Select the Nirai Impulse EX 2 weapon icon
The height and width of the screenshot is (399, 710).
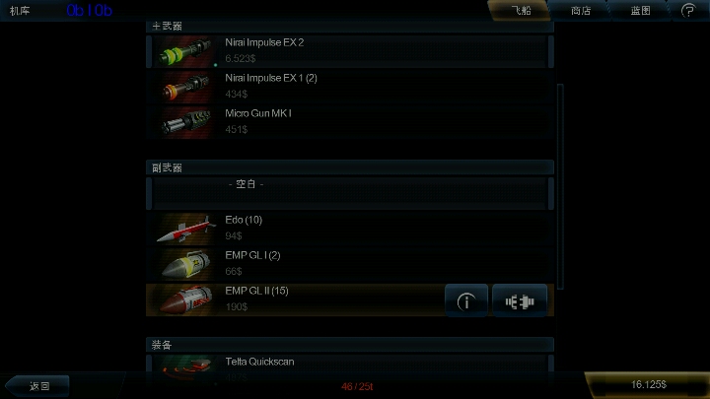coord(184,51)
